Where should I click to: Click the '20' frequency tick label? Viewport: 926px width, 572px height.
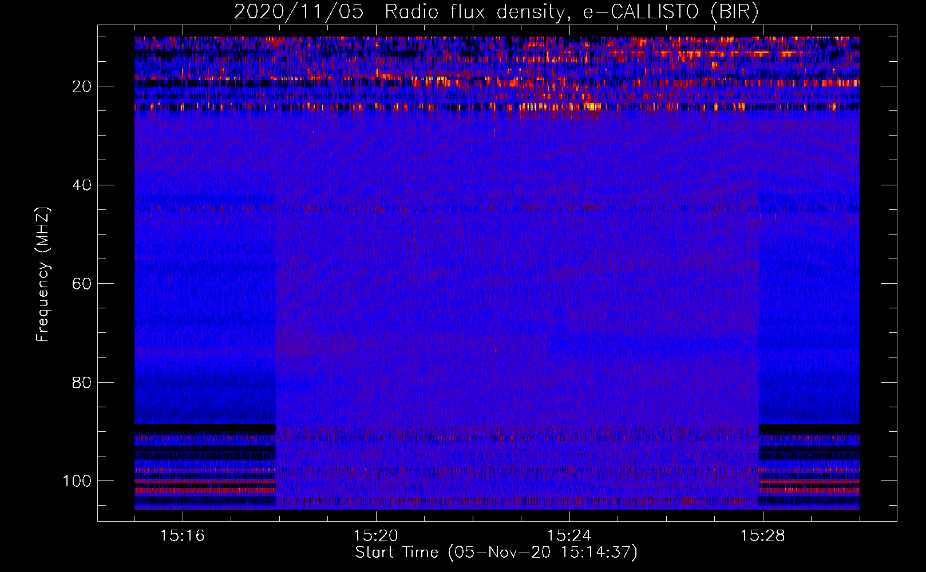82,86
